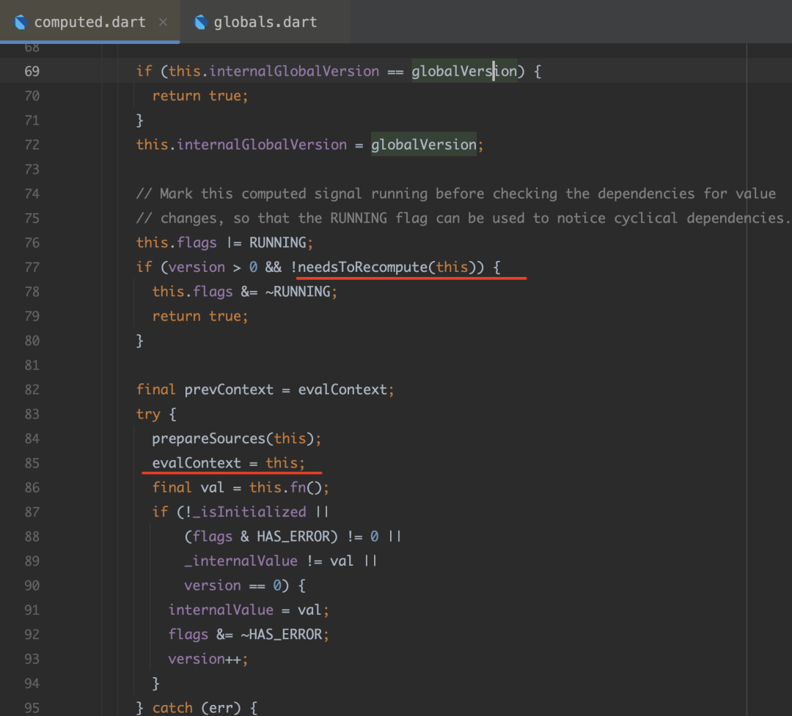Click highlighted globalVersion on line 72

423,144
